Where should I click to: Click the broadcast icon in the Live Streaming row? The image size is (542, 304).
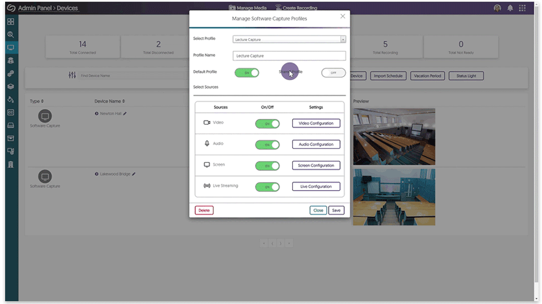click(x=207, y=186)
